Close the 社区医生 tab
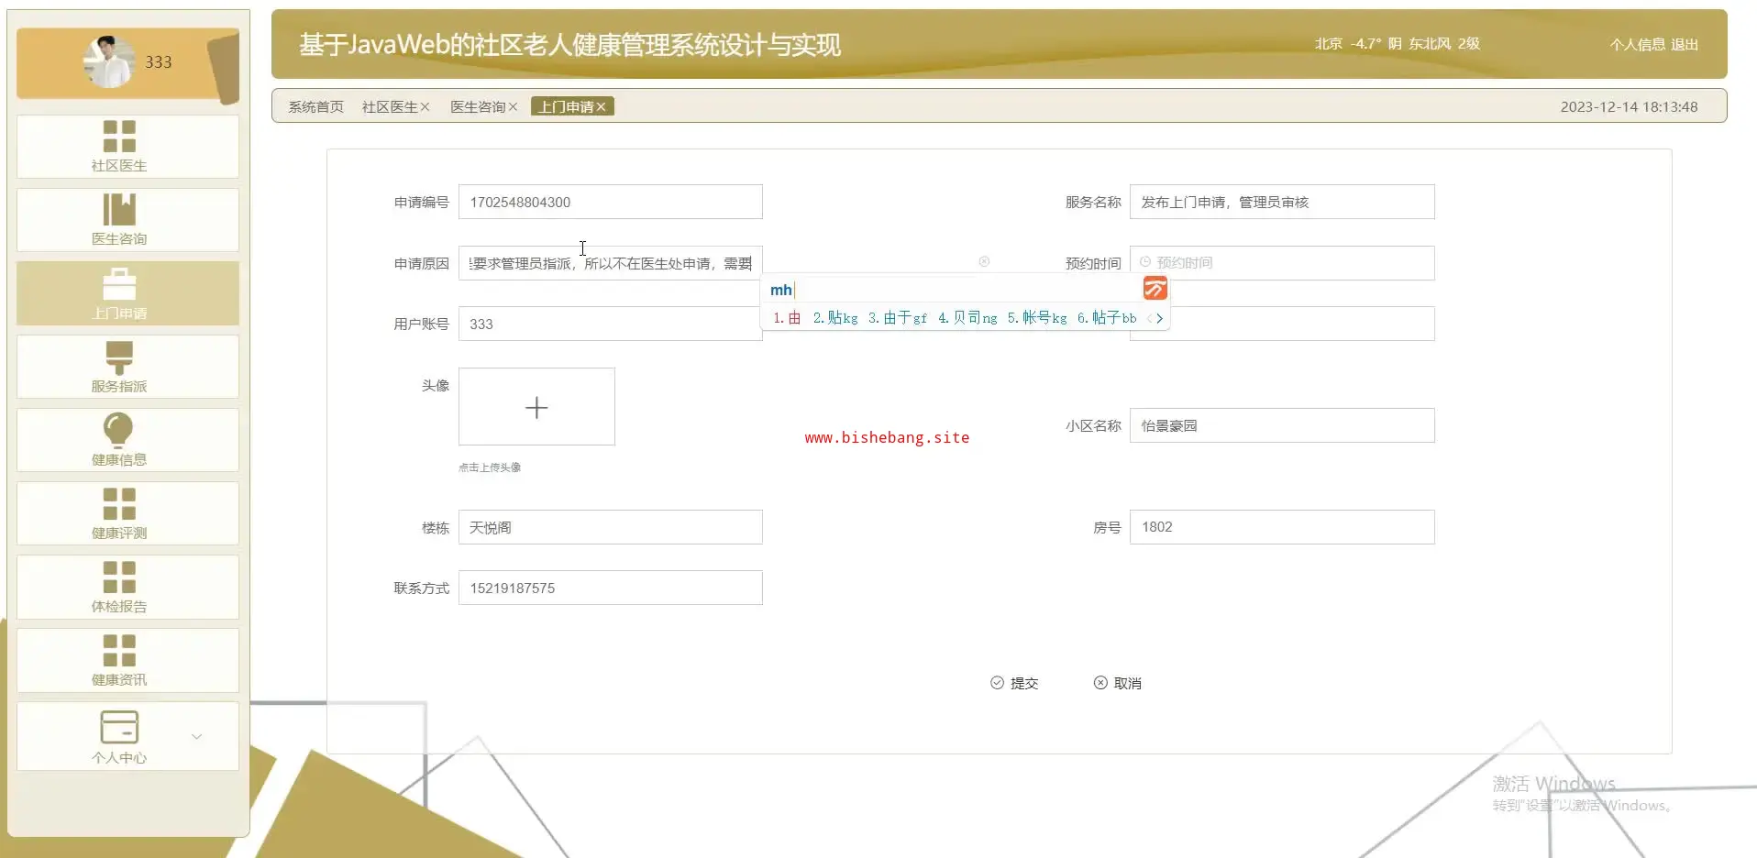This screenshot has height=858, width=1757. (x=425, y=107)
